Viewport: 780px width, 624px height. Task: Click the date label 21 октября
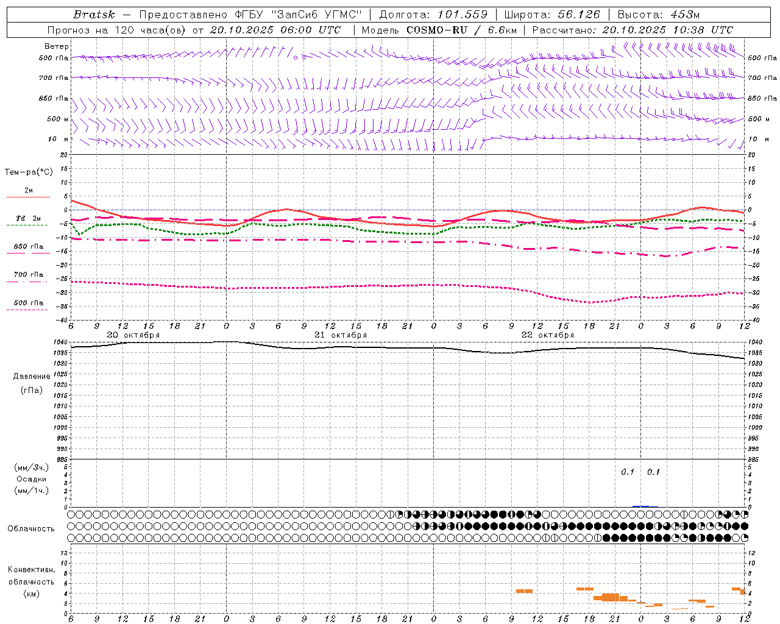[x=341, y=335]
